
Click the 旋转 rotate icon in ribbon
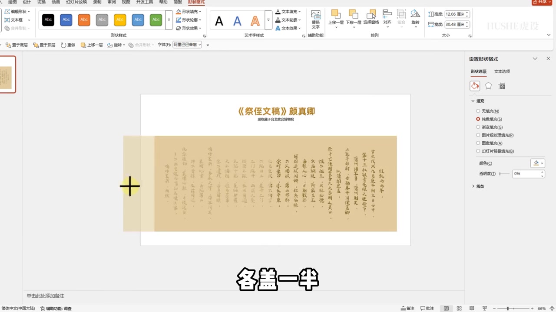[x=416, y=19]
